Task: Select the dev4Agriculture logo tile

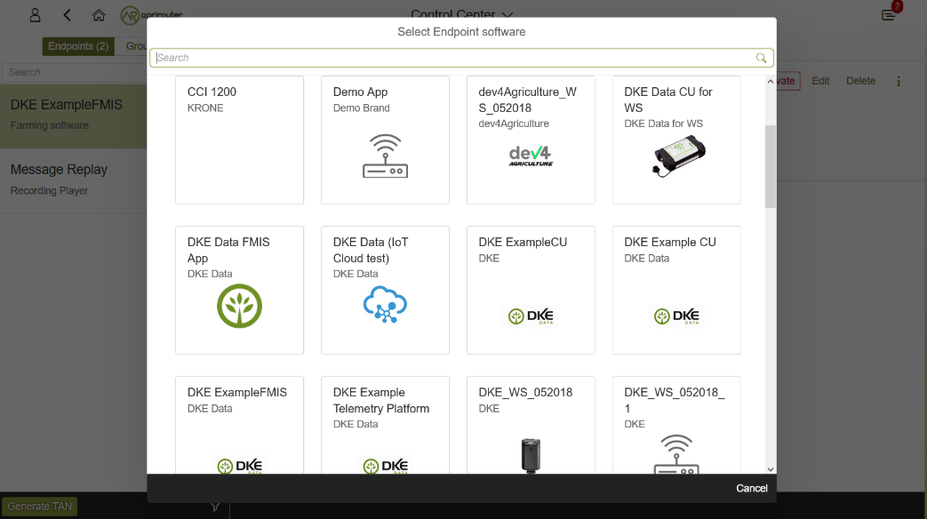Action: coord(531,156)
